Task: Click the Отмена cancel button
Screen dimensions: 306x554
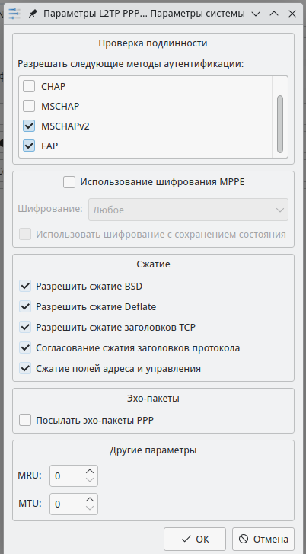Action: (x=263, y=540)
